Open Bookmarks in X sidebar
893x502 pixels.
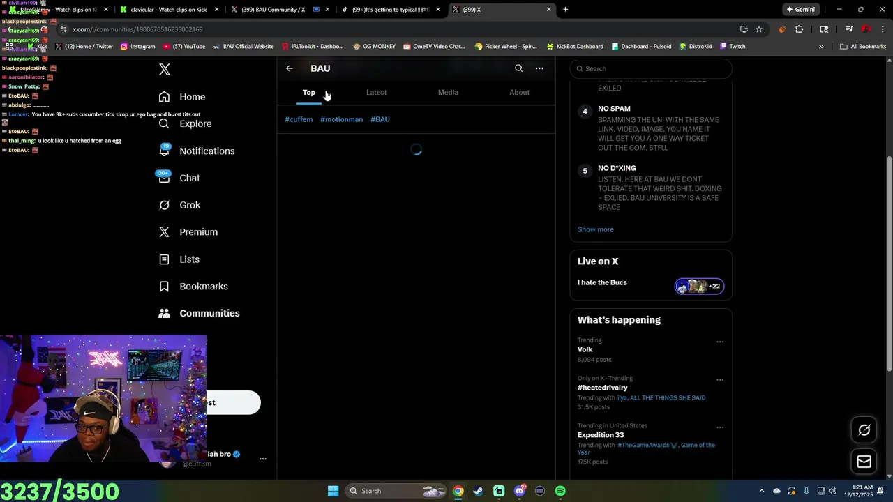pos(193,287)
